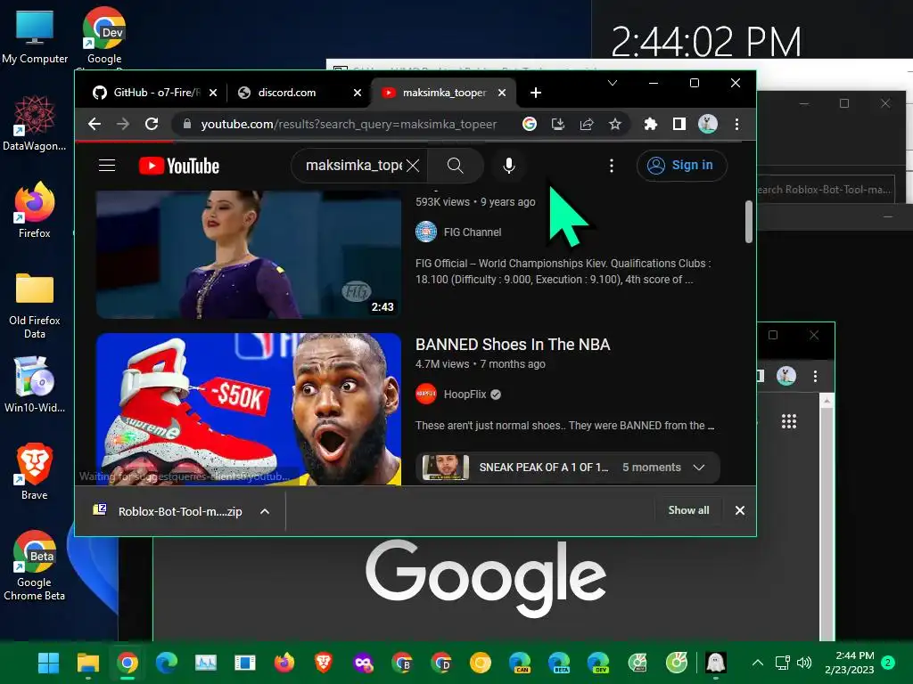913x684 pixels.
Task: Open the Extensions puzzle icon
Action: (x=650, y=124)
